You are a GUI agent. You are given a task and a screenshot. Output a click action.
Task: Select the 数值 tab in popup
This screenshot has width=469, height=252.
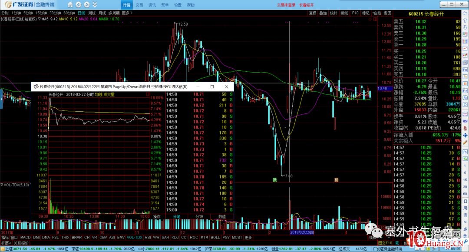pos(222,216)
